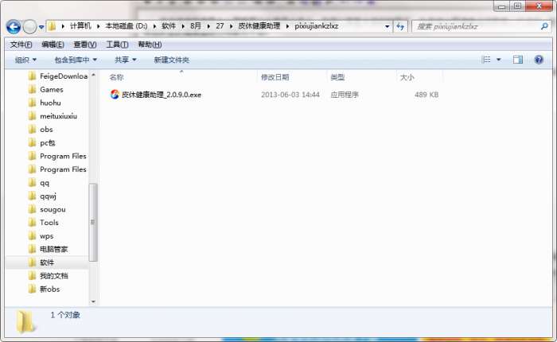Select the sougou folder in the tree
The height and width of the screenshot is (342, 557).
(53, 209)
